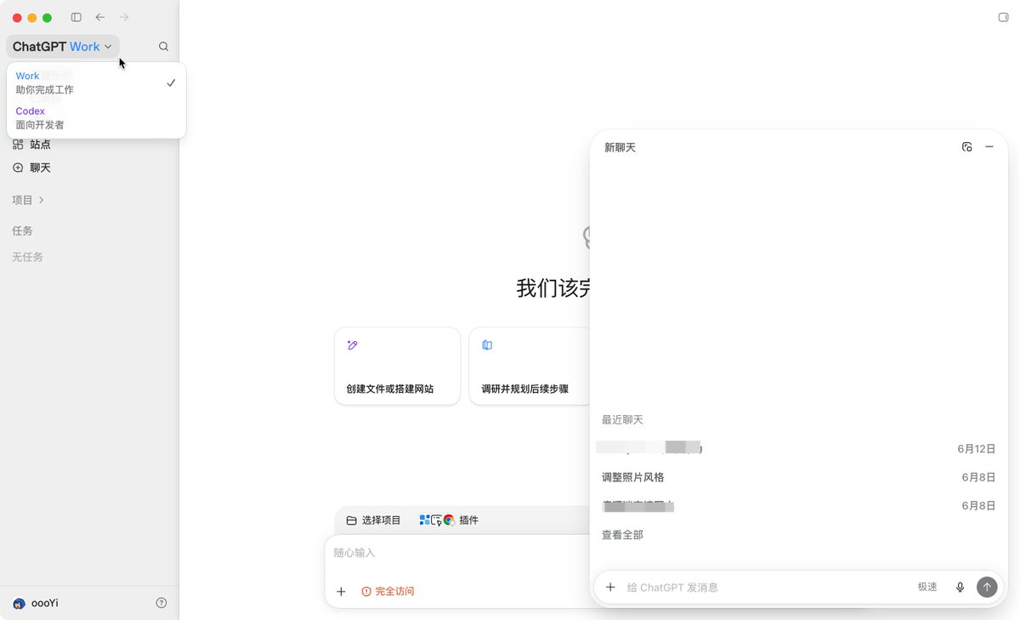This screenshot has height=620, width=1020.
Task: Open search with the magnifier icon
Action: pos(164,47)
